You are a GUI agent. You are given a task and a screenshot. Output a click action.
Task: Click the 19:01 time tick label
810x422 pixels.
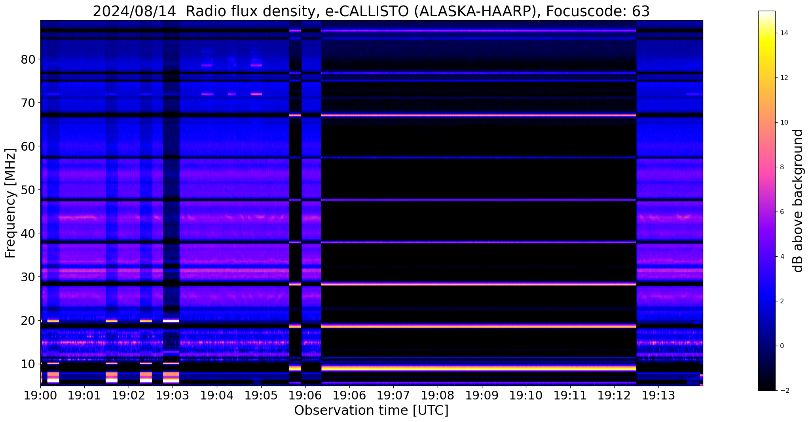[84, 395]
